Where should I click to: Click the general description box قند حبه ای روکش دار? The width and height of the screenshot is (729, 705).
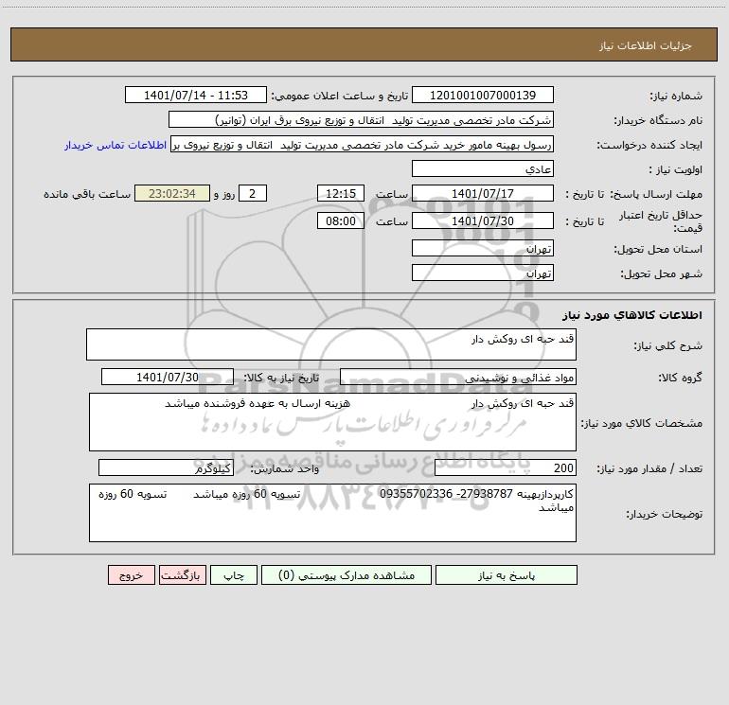[x=331, y=344]
